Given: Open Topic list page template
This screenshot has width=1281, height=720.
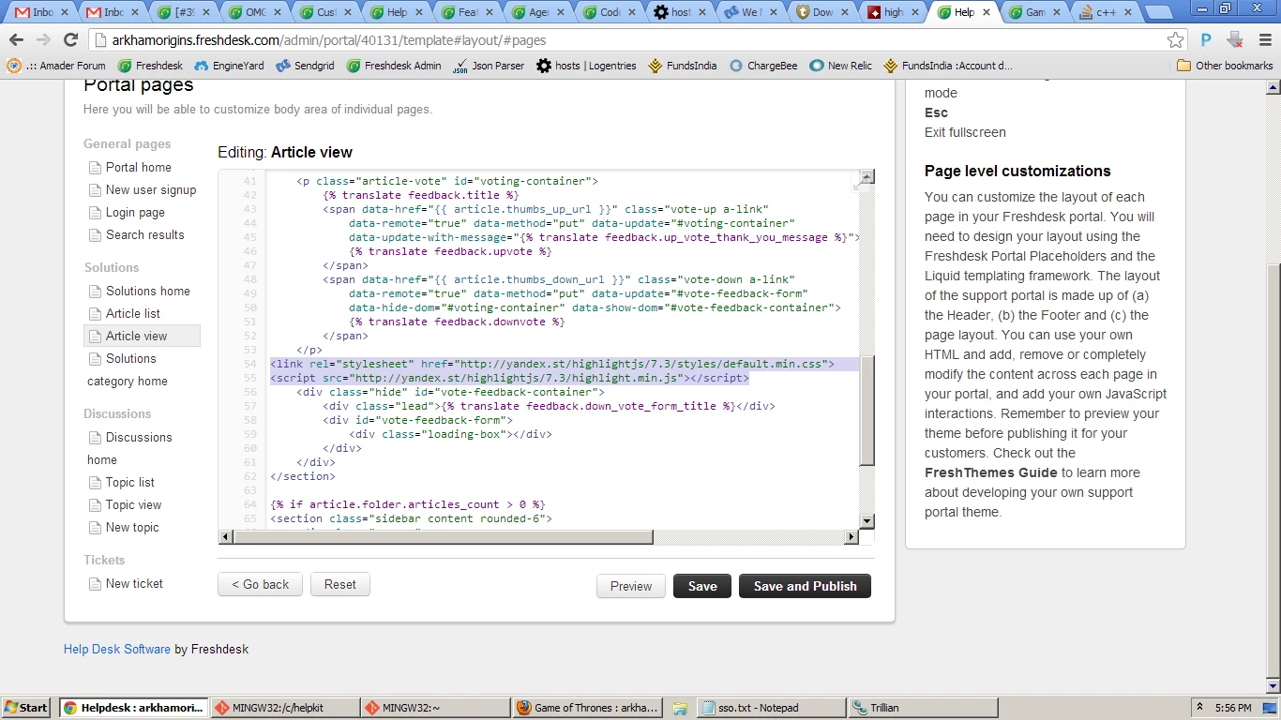Looking at the screenshot, I should [130, 482].
